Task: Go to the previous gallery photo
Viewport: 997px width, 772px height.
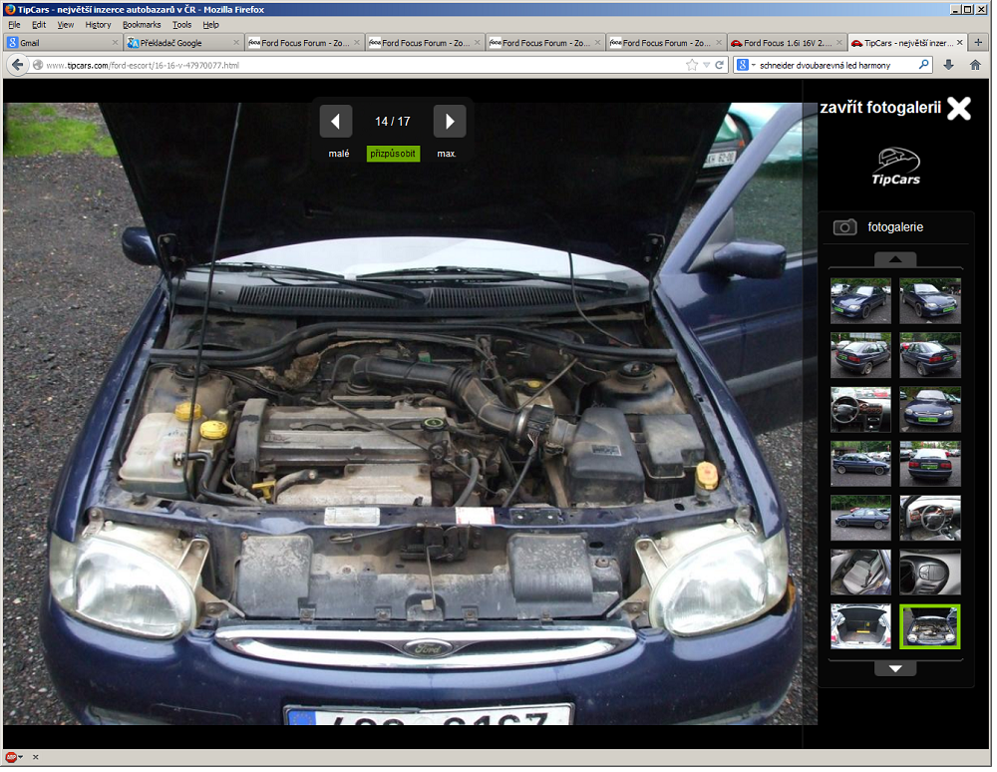Action: pyautogui.click(x=336, y=122)
